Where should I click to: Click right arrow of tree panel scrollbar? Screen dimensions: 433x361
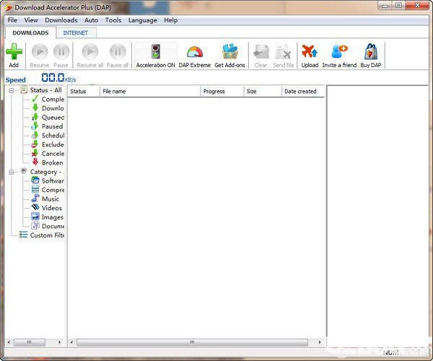[59, 342]
